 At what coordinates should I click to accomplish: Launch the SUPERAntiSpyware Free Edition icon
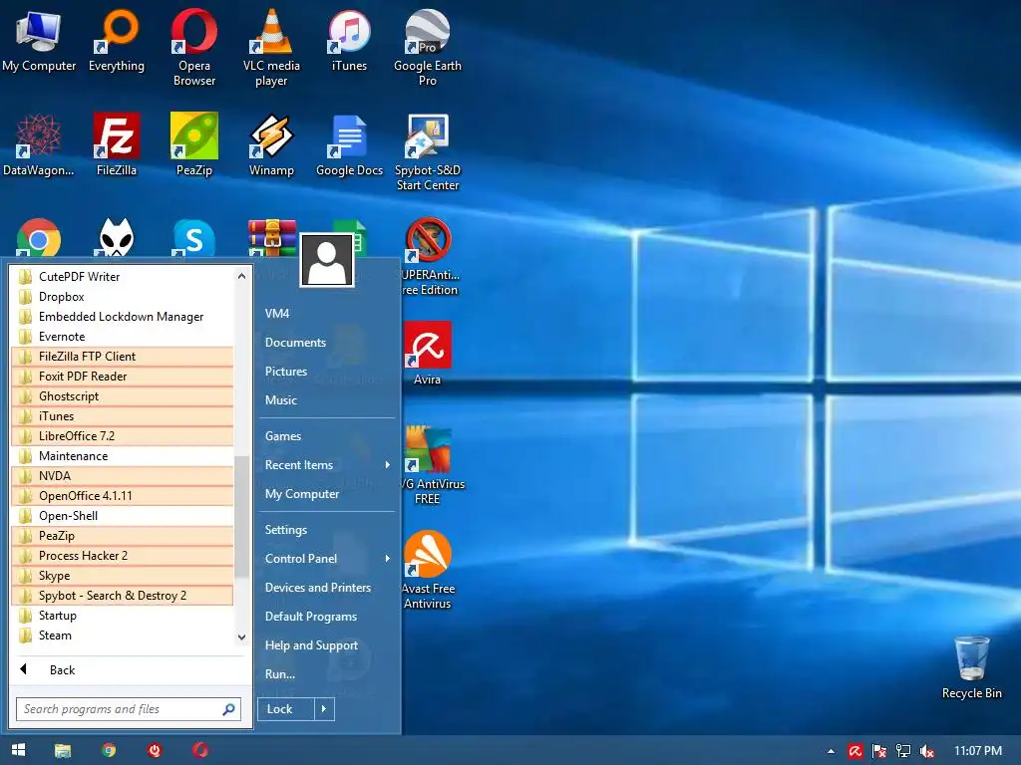[x=429, y=256]
